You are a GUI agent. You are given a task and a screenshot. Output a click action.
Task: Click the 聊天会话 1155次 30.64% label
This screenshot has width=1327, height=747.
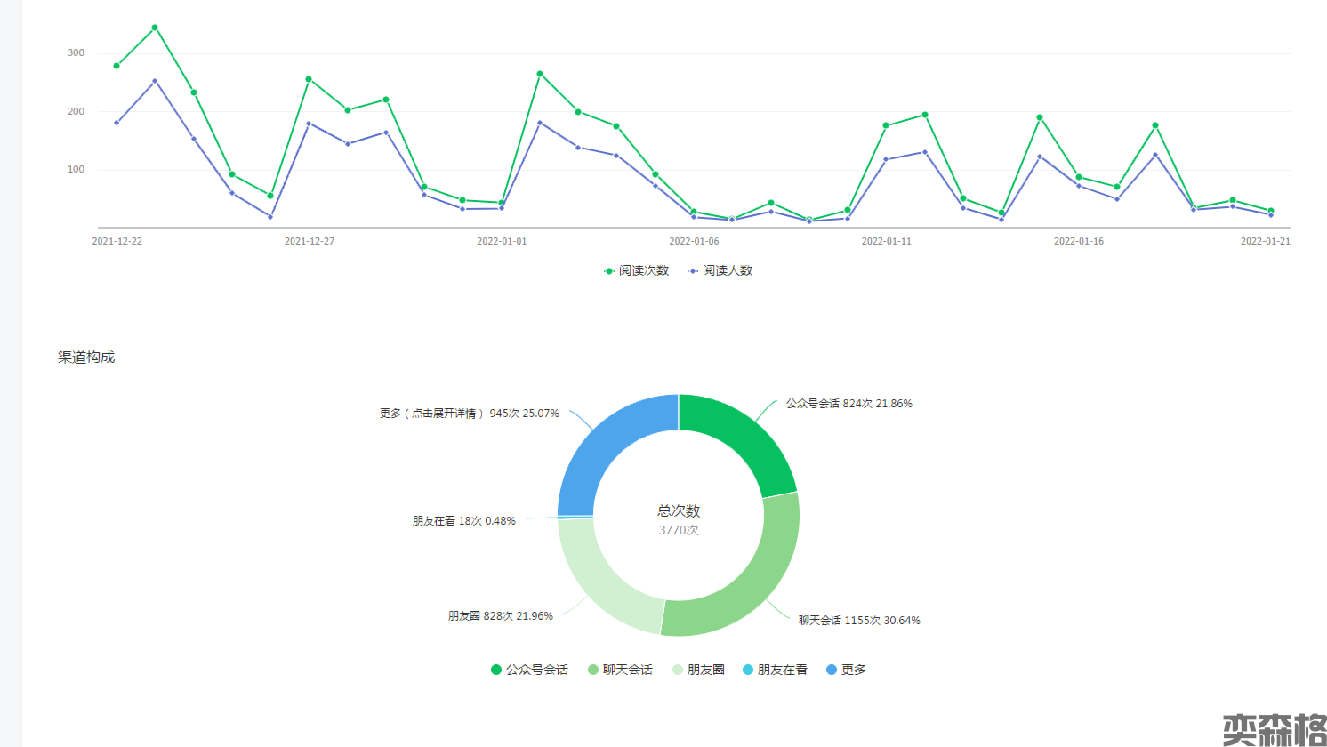point(859,621)
